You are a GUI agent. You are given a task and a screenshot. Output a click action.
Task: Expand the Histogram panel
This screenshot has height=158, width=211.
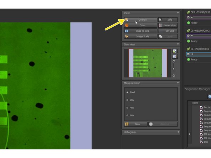click(x=178, y=132)
